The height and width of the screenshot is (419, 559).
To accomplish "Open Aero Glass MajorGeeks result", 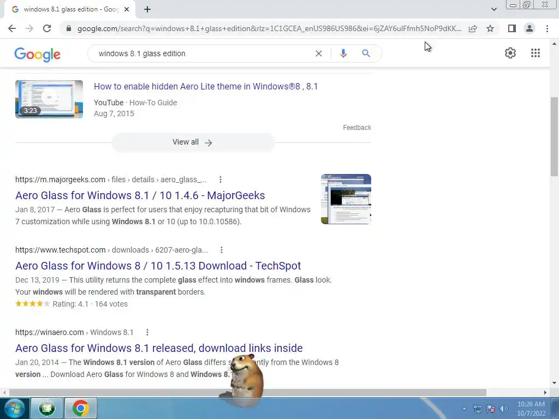I will point(140,195).
